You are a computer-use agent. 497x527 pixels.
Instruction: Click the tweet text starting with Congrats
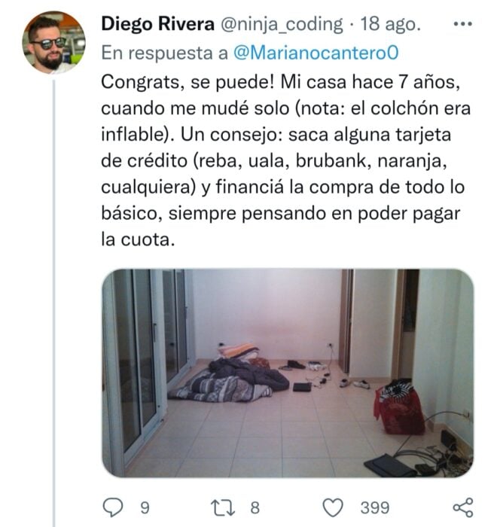coord(285,160)
